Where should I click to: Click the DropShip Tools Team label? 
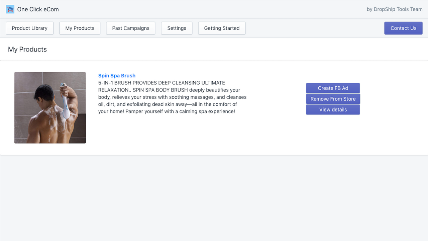tap(395, 9)
